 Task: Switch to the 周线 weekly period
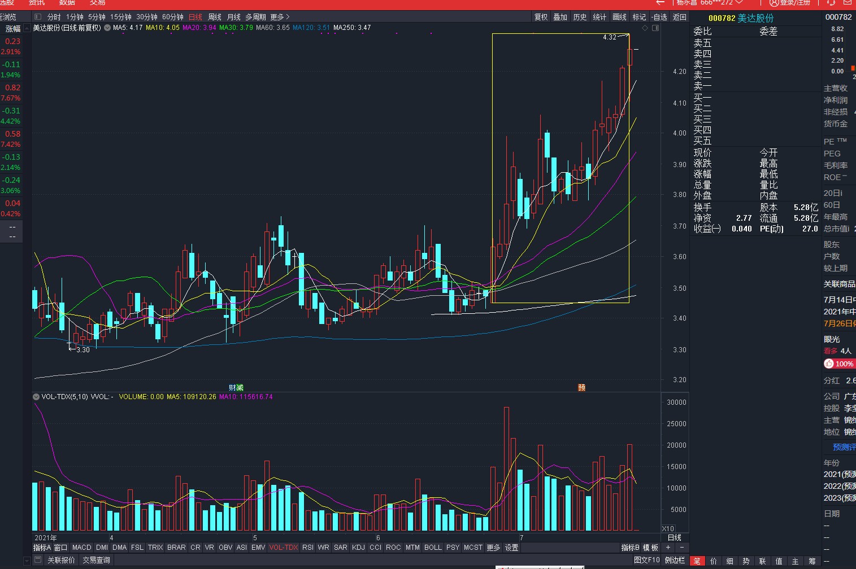coord(215,17)
